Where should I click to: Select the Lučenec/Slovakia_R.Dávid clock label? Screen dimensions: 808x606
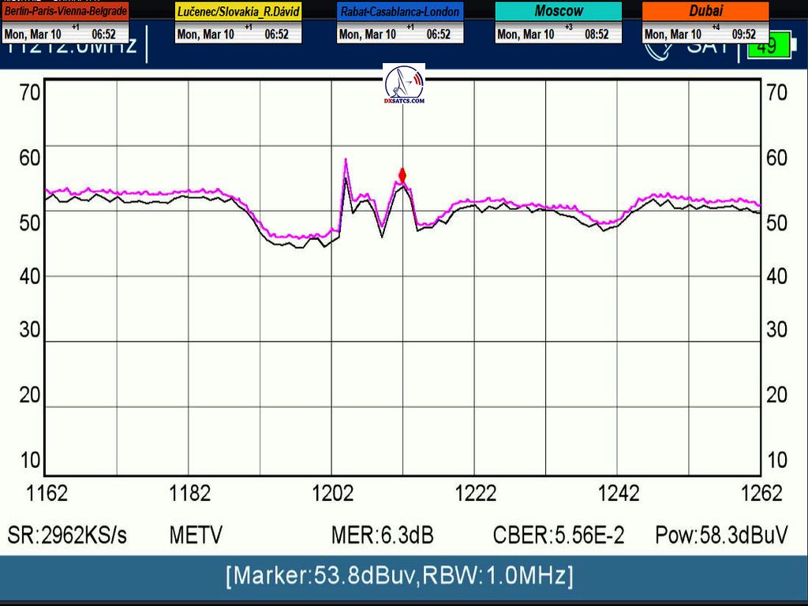[238, 12]
